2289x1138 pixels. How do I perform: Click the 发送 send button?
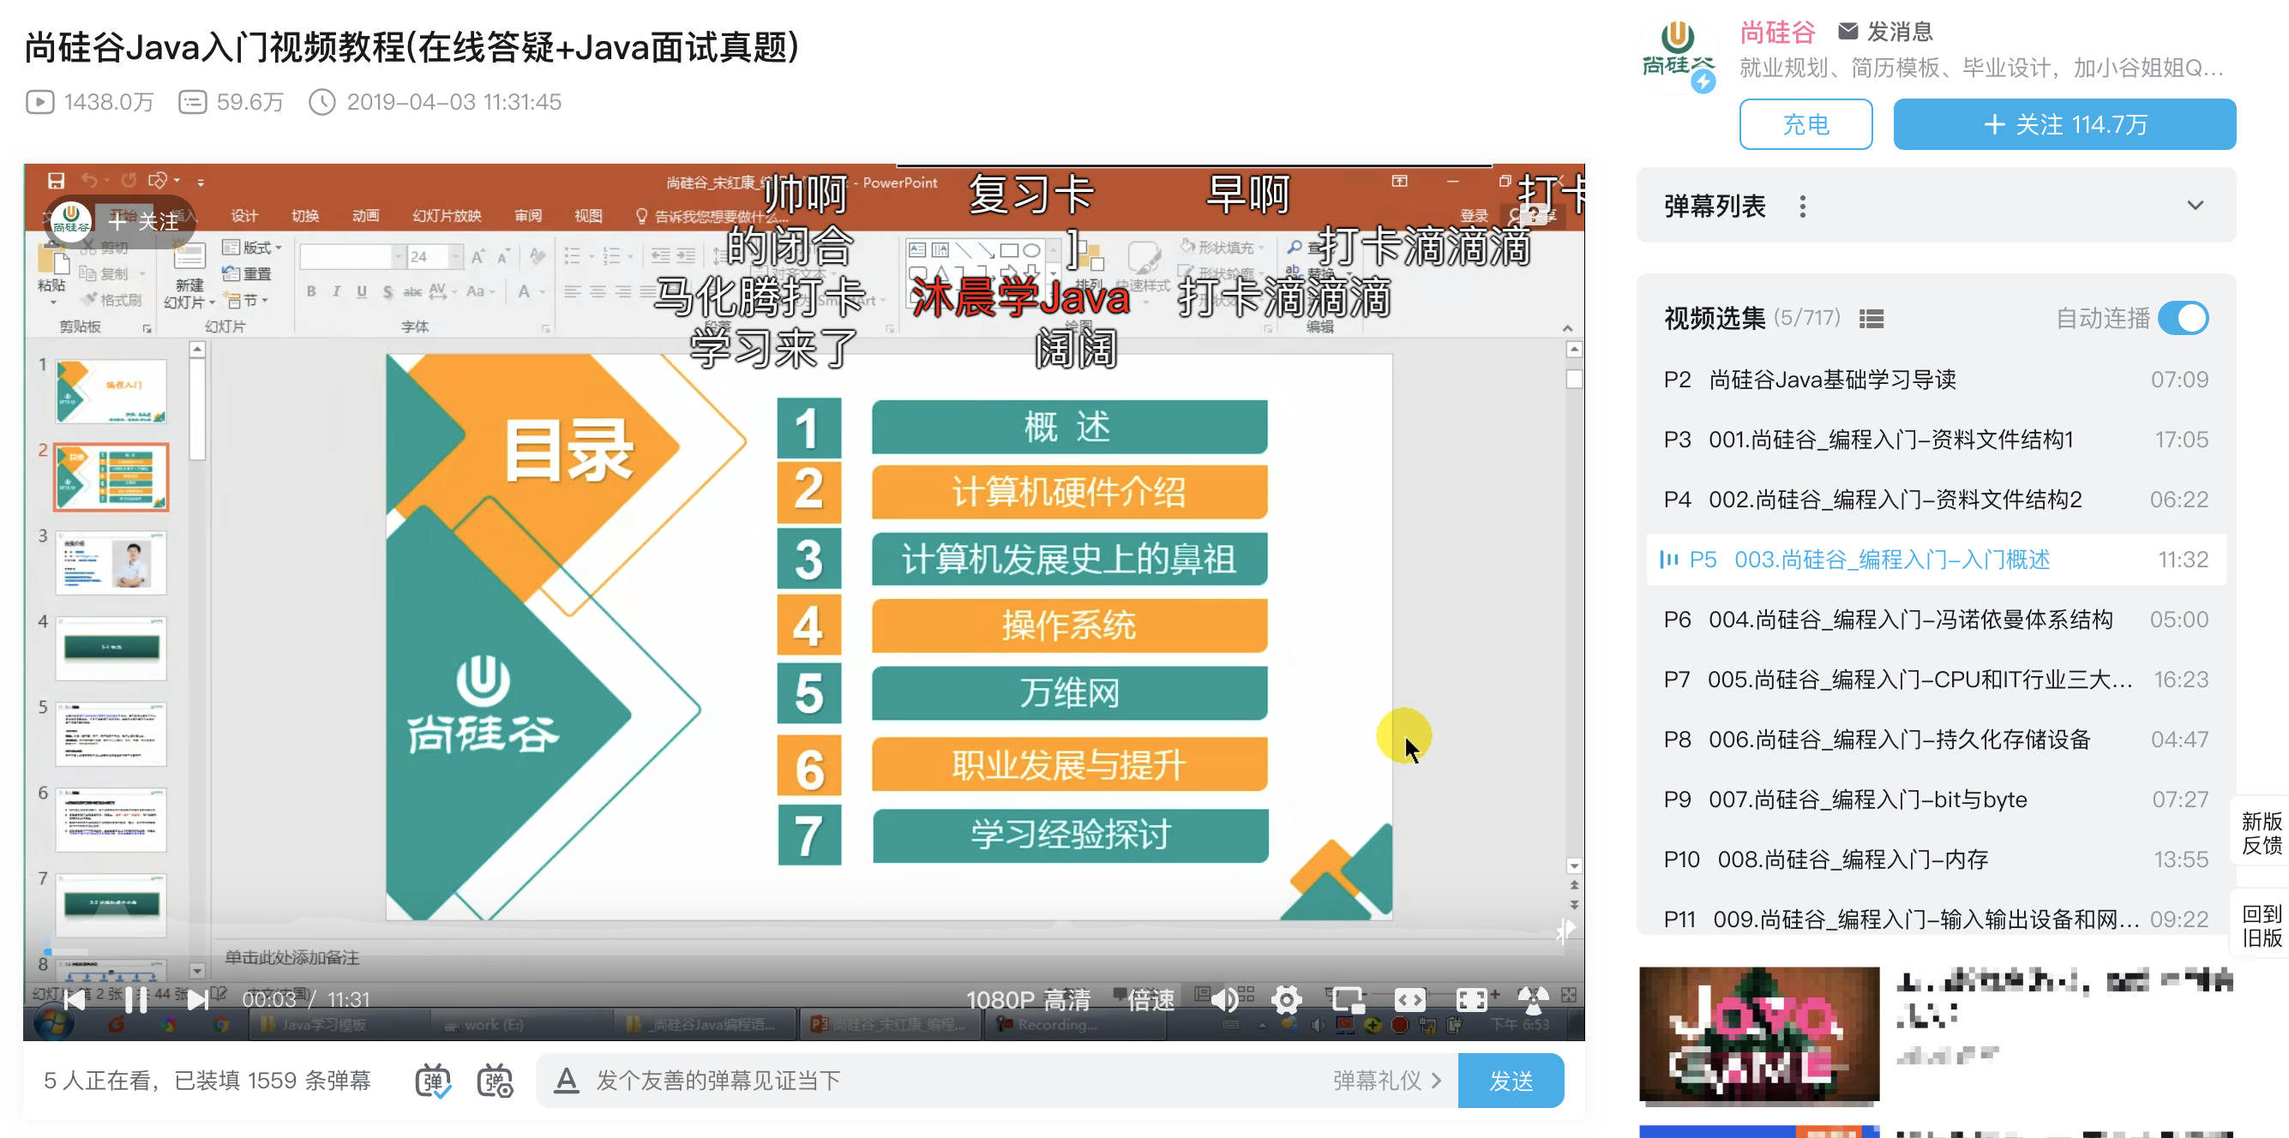[1511, 1081]
